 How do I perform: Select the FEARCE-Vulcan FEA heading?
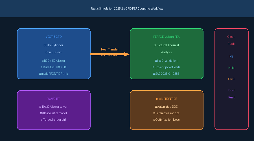pyautogui.click(x=166, y=37)
